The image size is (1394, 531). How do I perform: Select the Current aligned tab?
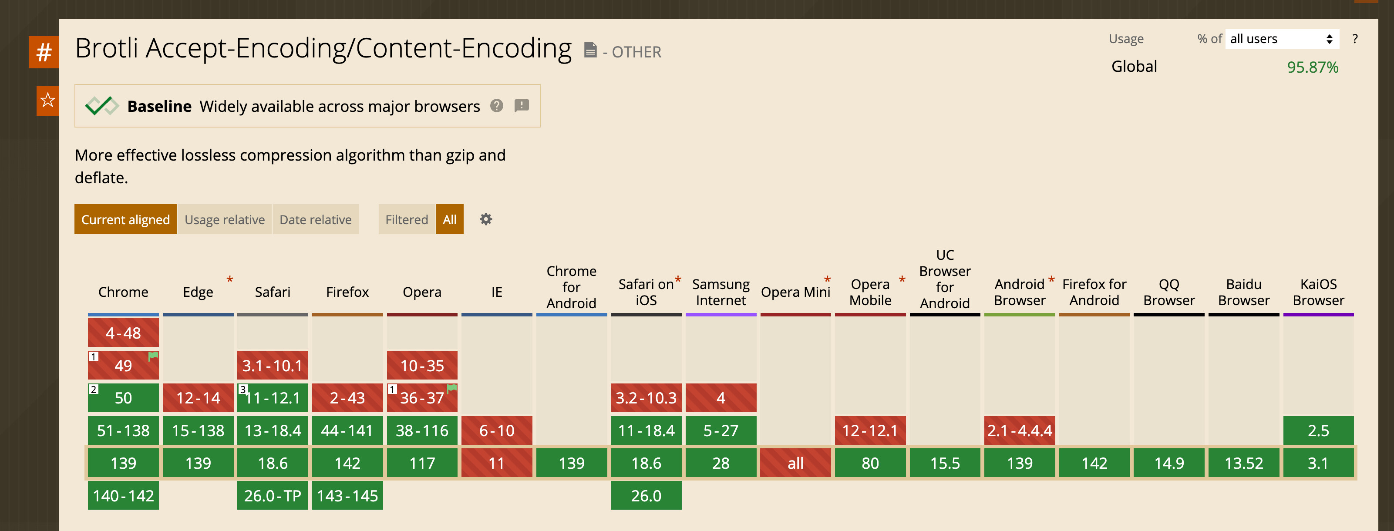[125, 219]
